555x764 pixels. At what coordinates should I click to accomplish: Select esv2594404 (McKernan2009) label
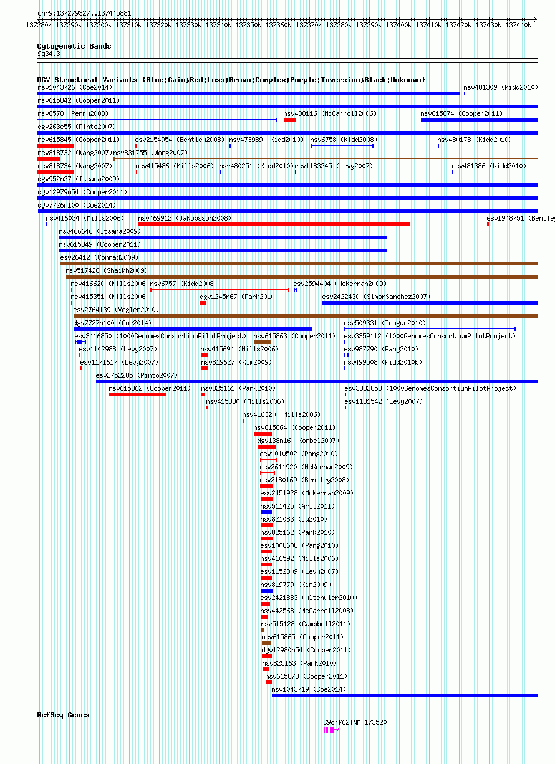coord(340,284)
